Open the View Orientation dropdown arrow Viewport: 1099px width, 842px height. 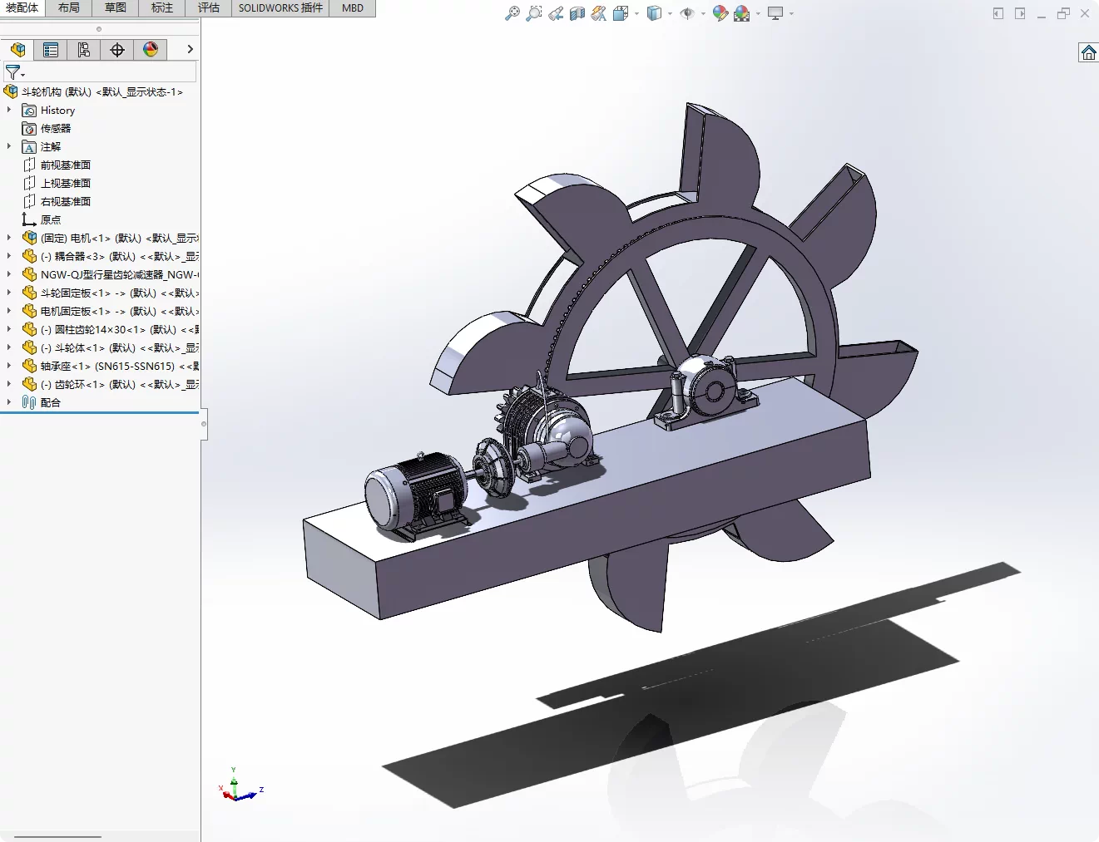pyautogui.click(x=636, y=13)
